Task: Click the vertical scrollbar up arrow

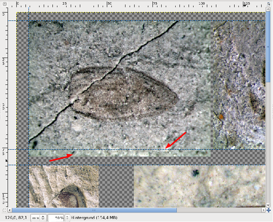Action: 268,9
